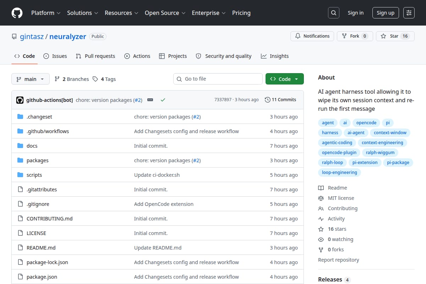Open the .gitattributes file

tap(42, 190)
